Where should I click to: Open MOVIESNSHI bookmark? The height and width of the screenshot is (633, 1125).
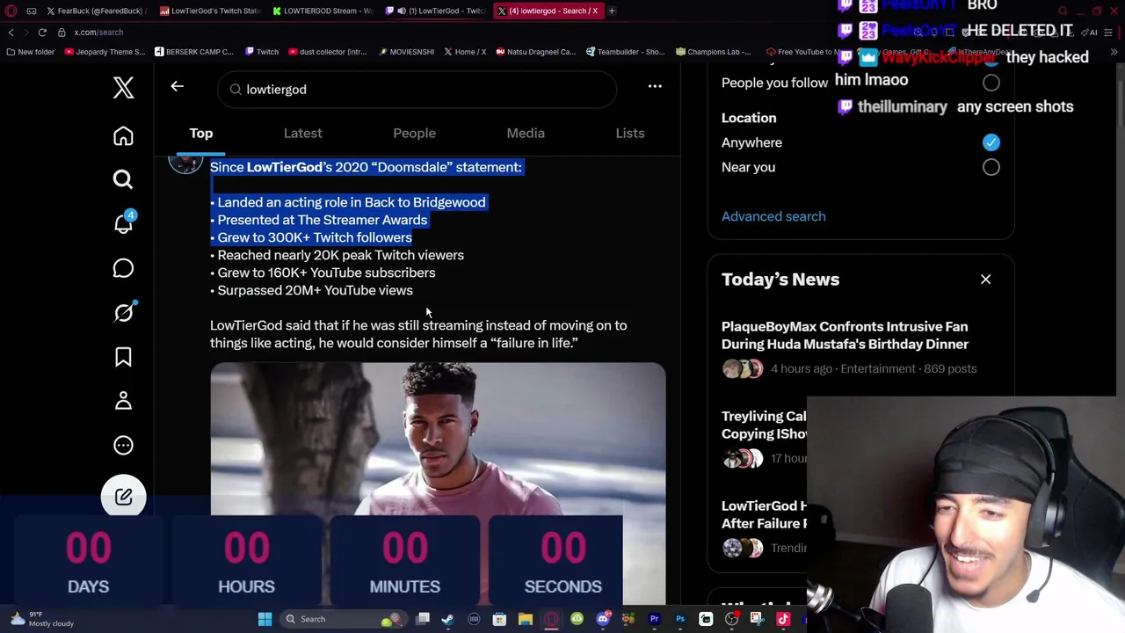406,52
